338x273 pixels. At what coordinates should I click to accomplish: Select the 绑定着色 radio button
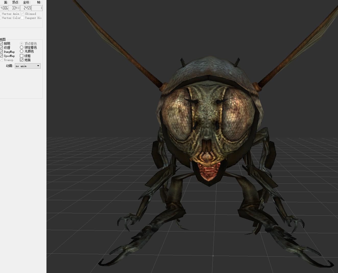click(x=22, y=47)
